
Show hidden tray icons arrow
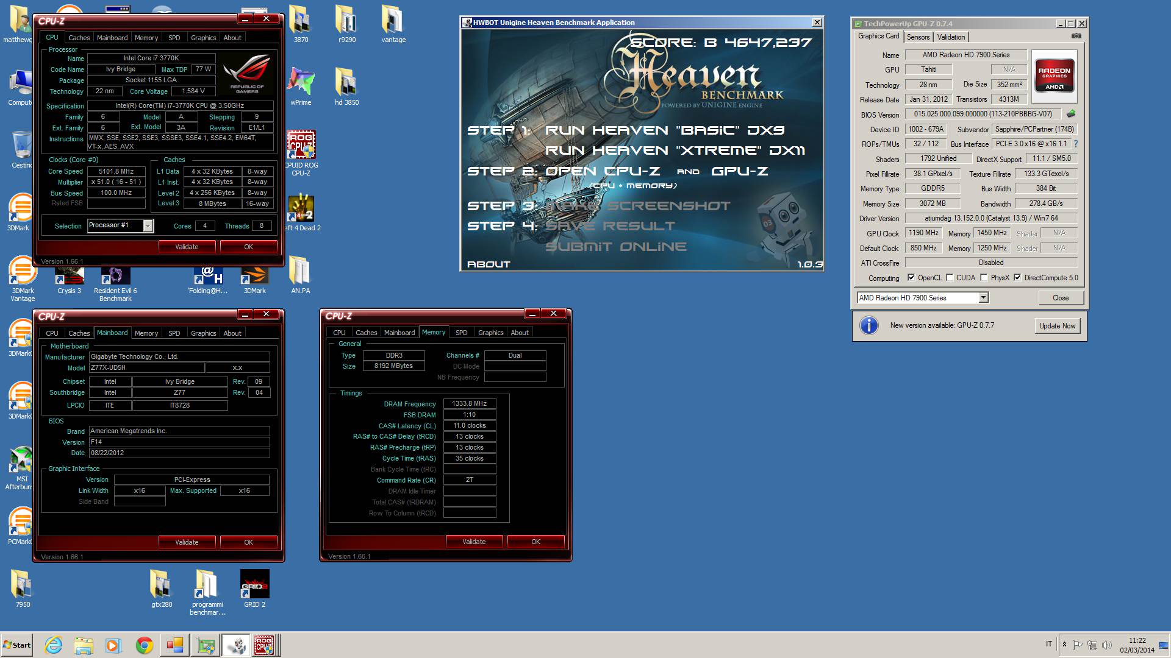coord(1064,645)
